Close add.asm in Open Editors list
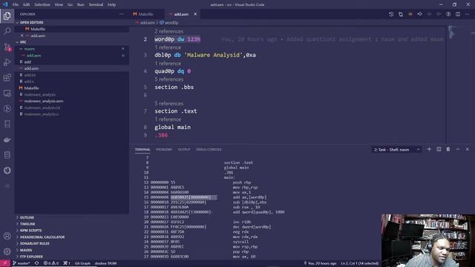The width and height of the screenshot is (475, 267). (x=22, y=36)
